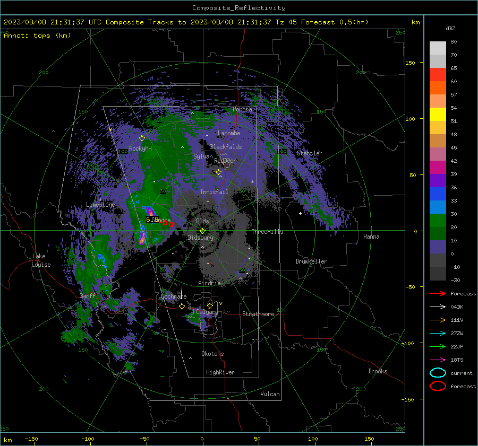Click the RockyMH label

pyautogui.click(x=140, y=148)
